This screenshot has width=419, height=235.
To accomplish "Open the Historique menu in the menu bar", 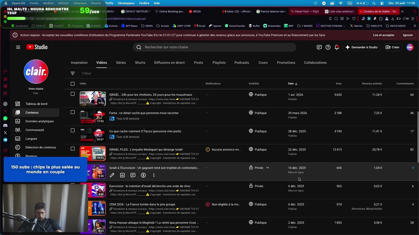I will (x=80, y=3).
